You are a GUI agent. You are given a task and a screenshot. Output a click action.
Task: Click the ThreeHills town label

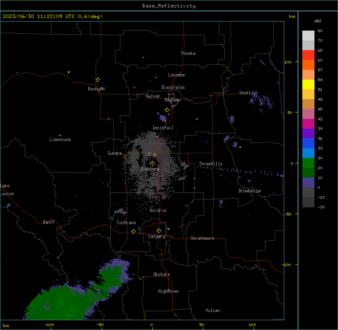click(211, 164)
